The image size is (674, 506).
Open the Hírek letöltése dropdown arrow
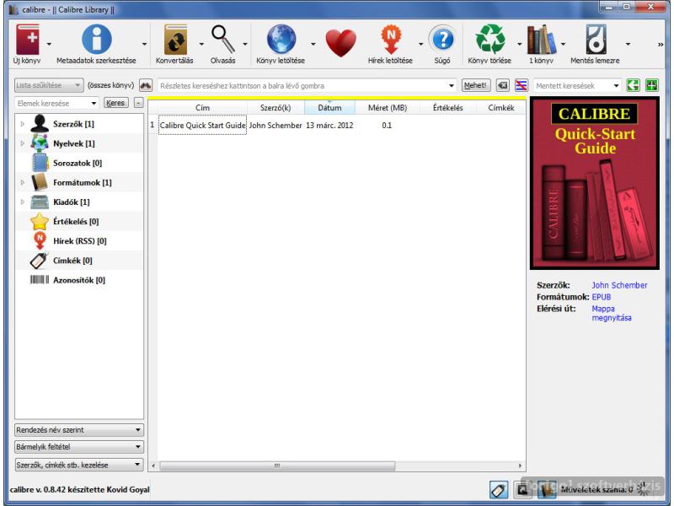420,44
